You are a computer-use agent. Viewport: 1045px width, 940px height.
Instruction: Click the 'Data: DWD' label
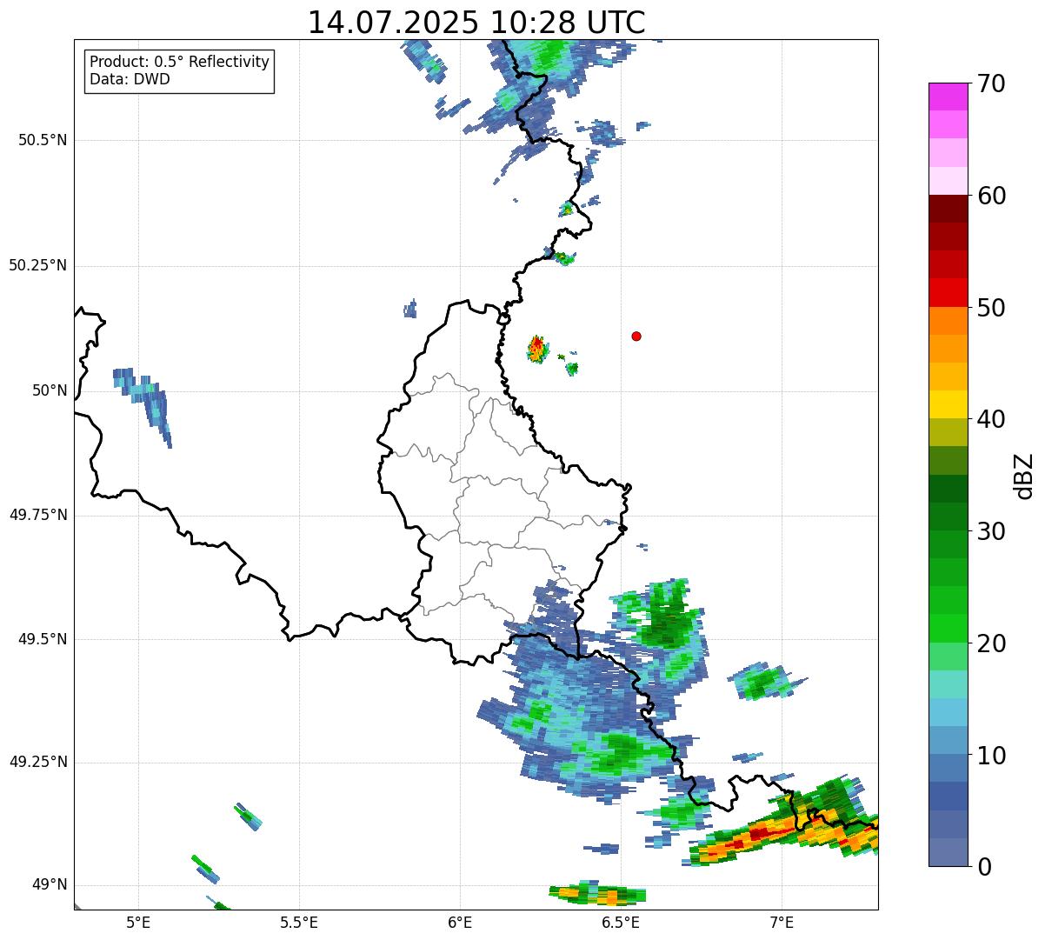tap(130, 79)
